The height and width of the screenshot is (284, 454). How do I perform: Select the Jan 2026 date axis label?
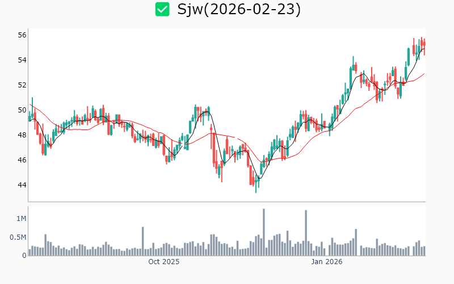pos(326,262)
